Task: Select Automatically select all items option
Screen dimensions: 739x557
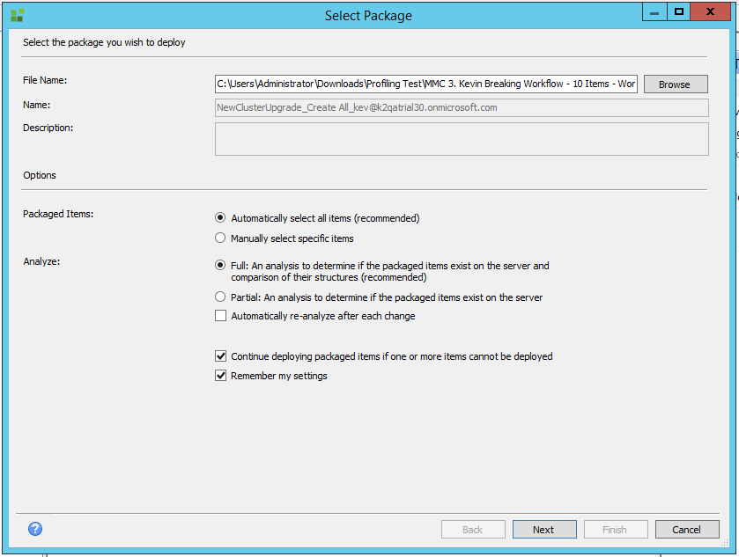Action: point(220,217)
